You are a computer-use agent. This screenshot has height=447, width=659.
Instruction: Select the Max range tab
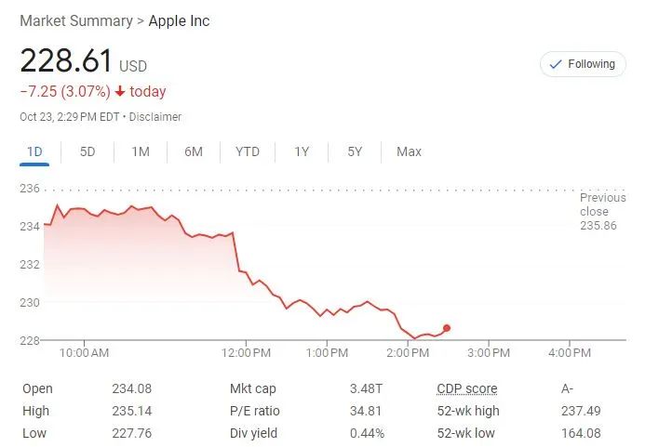click(x=409, y=151)
